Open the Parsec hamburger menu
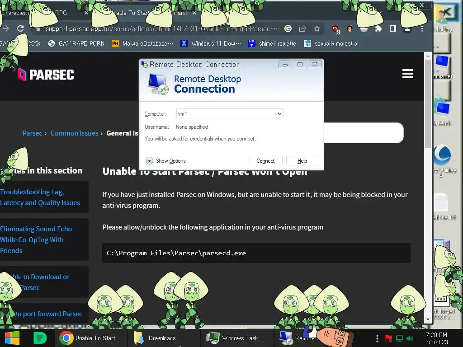463x347 pixels. tap(407, 74)
